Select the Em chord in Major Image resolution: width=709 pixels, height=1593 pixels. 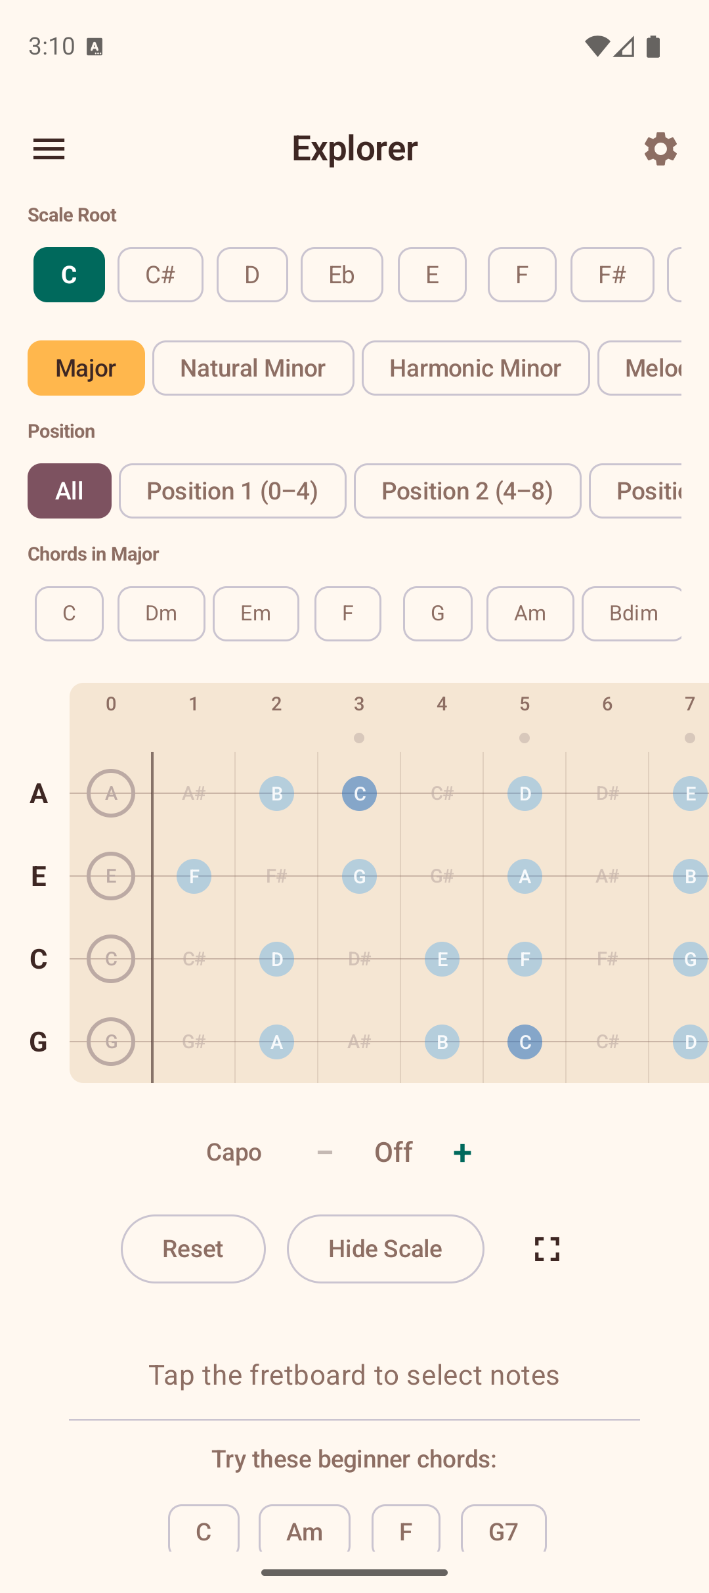[x=256, y=613]
